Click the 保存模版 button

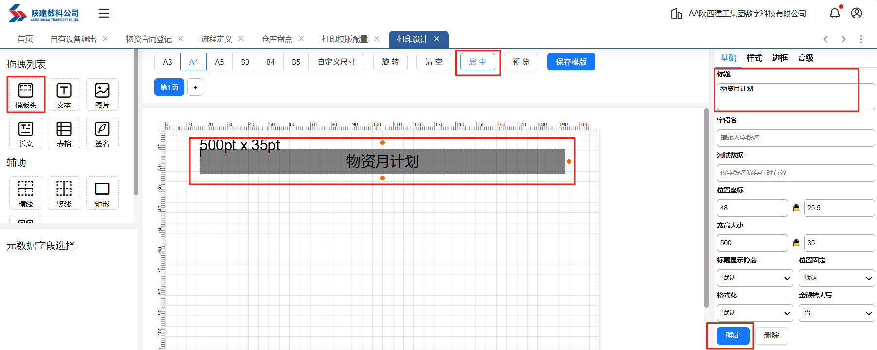[x=571, y=62]
